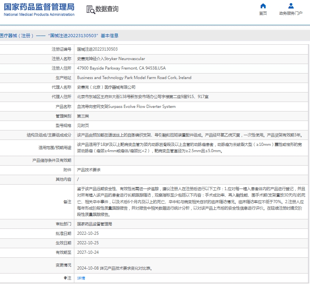This screenshot has width=310, height=285.
Task: Click the bullet icon beside 注 label
Action: point(65,278)
